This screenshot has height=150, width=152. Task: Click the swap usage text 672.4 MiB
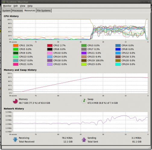coord(103,103)
